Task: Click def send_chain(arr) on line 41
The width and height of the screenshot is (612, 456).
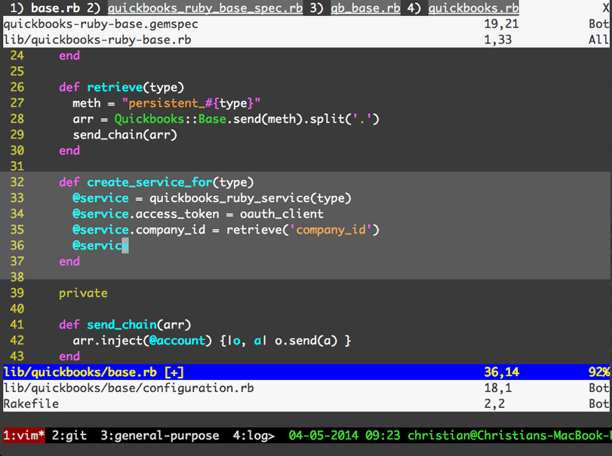Action: [125, 325]
